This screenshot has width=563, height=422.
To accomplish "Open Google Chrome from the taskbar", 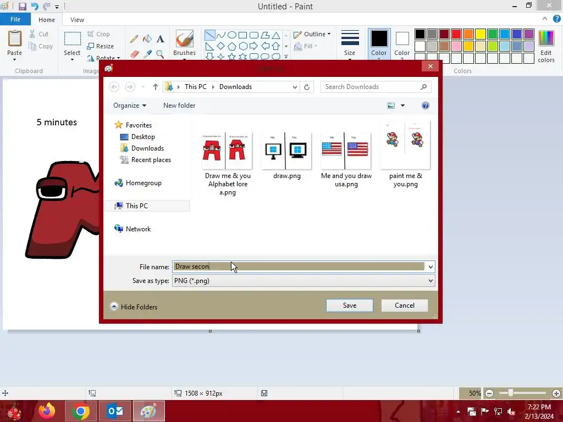I will (x=80, y=411).
